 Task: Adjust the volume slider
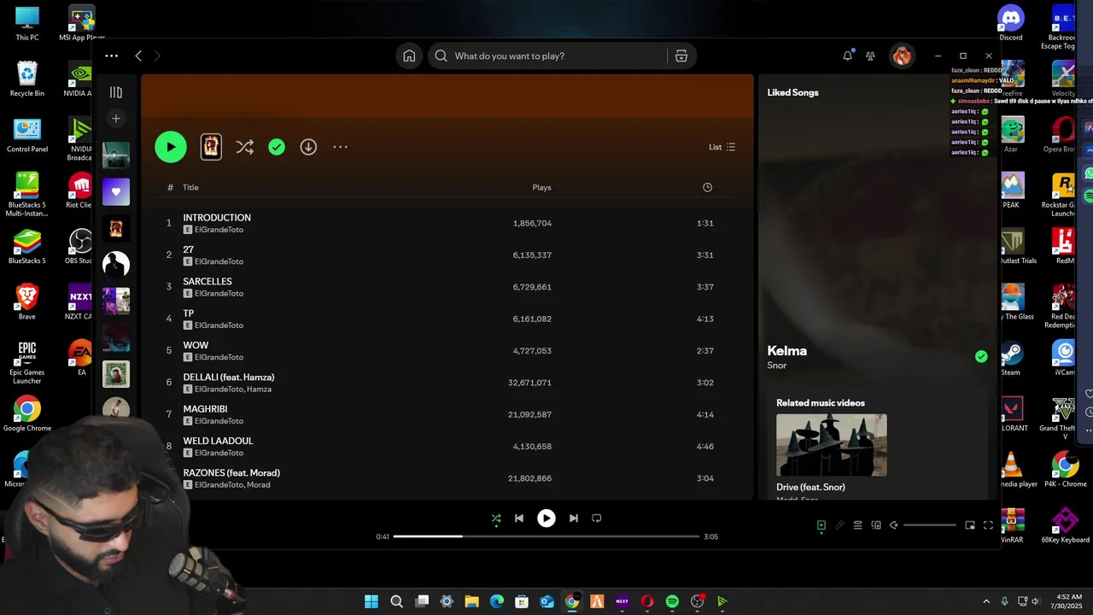tap(930, 525)
